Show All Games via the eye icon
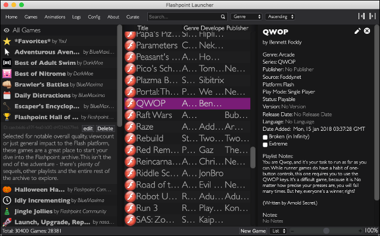 [7, 30]
